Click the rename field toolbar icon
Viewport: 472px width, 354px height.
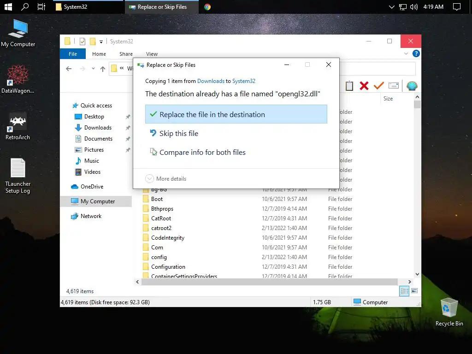click(x=394, y=86)
